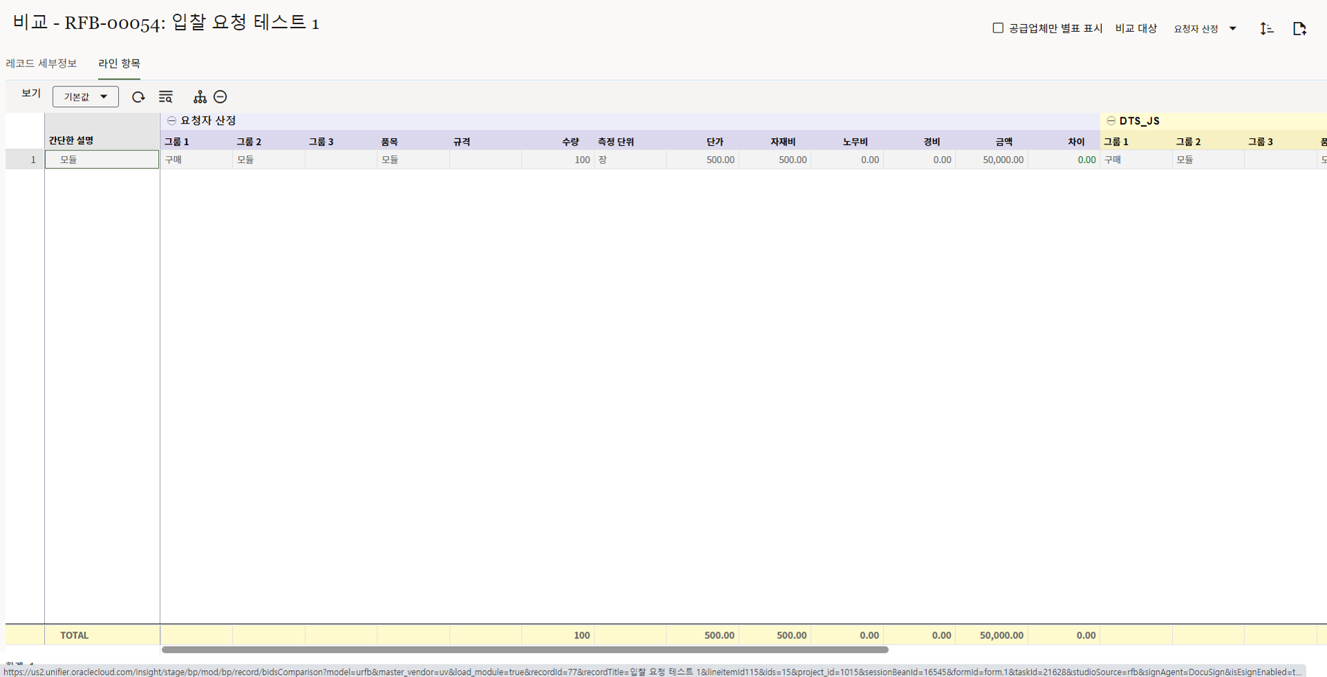Switch to the 레코드 세부정보 tab
The image size is (1327, 677).
(x=41, y=64)
